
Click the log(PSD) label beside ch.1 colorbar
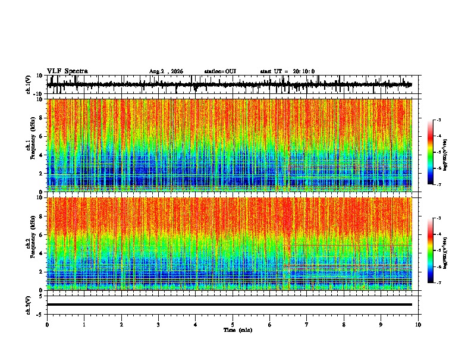[x=445, y=155]
